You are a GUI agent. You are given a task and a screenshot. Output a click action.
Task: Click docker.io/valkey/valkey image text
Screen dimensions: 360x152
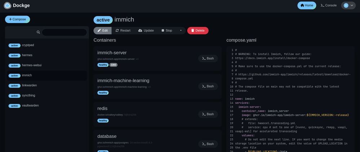pos(110,115)
